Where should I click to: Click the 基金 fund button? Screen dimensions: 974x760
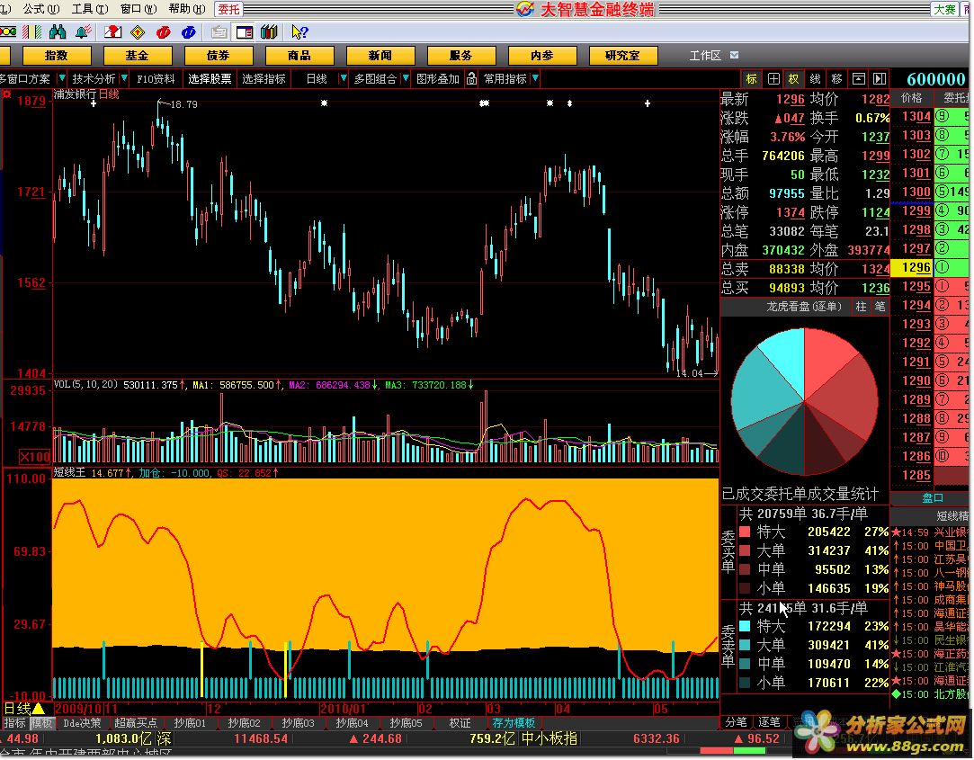point(138,55)
